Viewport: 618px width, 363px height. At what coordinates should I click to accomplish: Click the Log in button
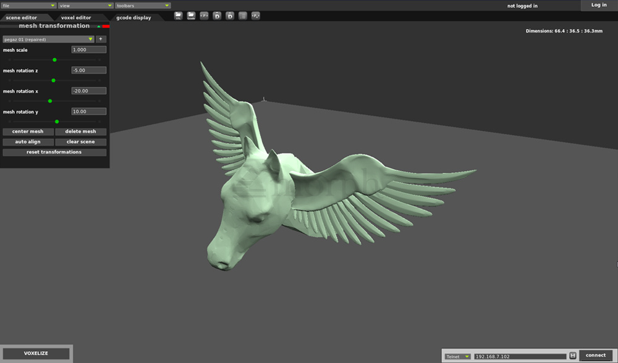point(599,5)
